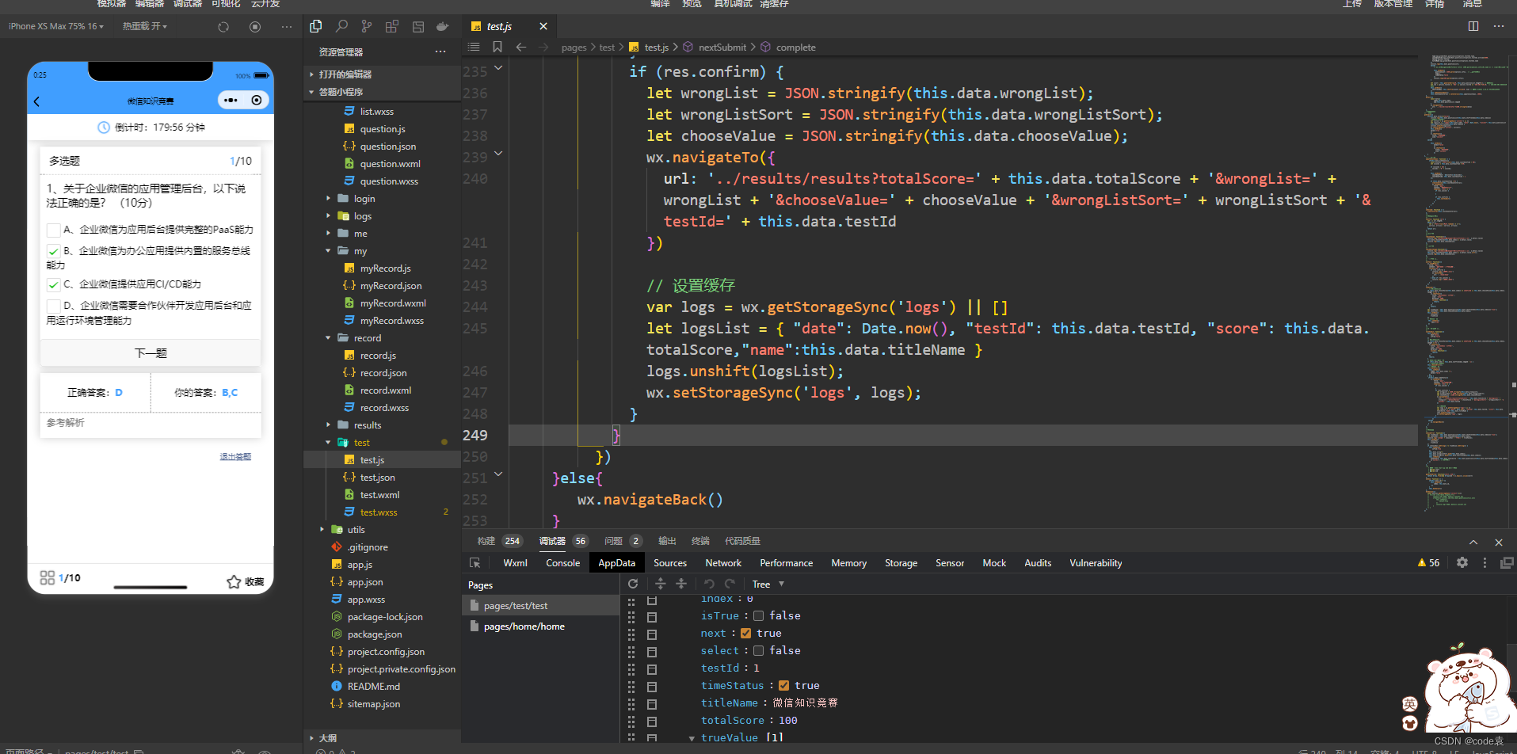Toggle the isTrue checkbox in AppData

tap(758, 615)
